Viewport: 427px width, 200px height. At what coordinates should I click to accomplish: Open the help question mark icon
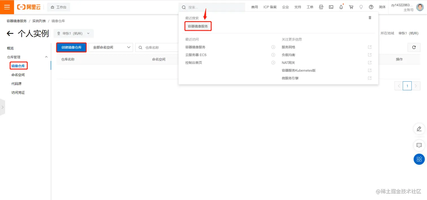[x=371, y=7]
